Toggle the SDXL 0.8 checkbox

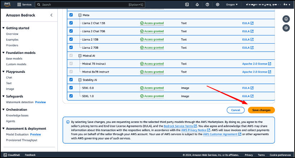click(x=71, y=88)
